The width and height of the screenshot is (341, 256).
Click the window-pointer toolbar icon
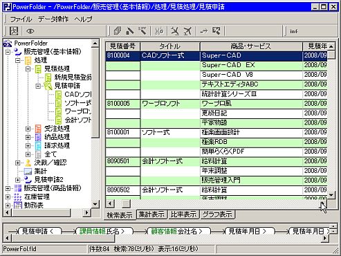pos(216,31)
